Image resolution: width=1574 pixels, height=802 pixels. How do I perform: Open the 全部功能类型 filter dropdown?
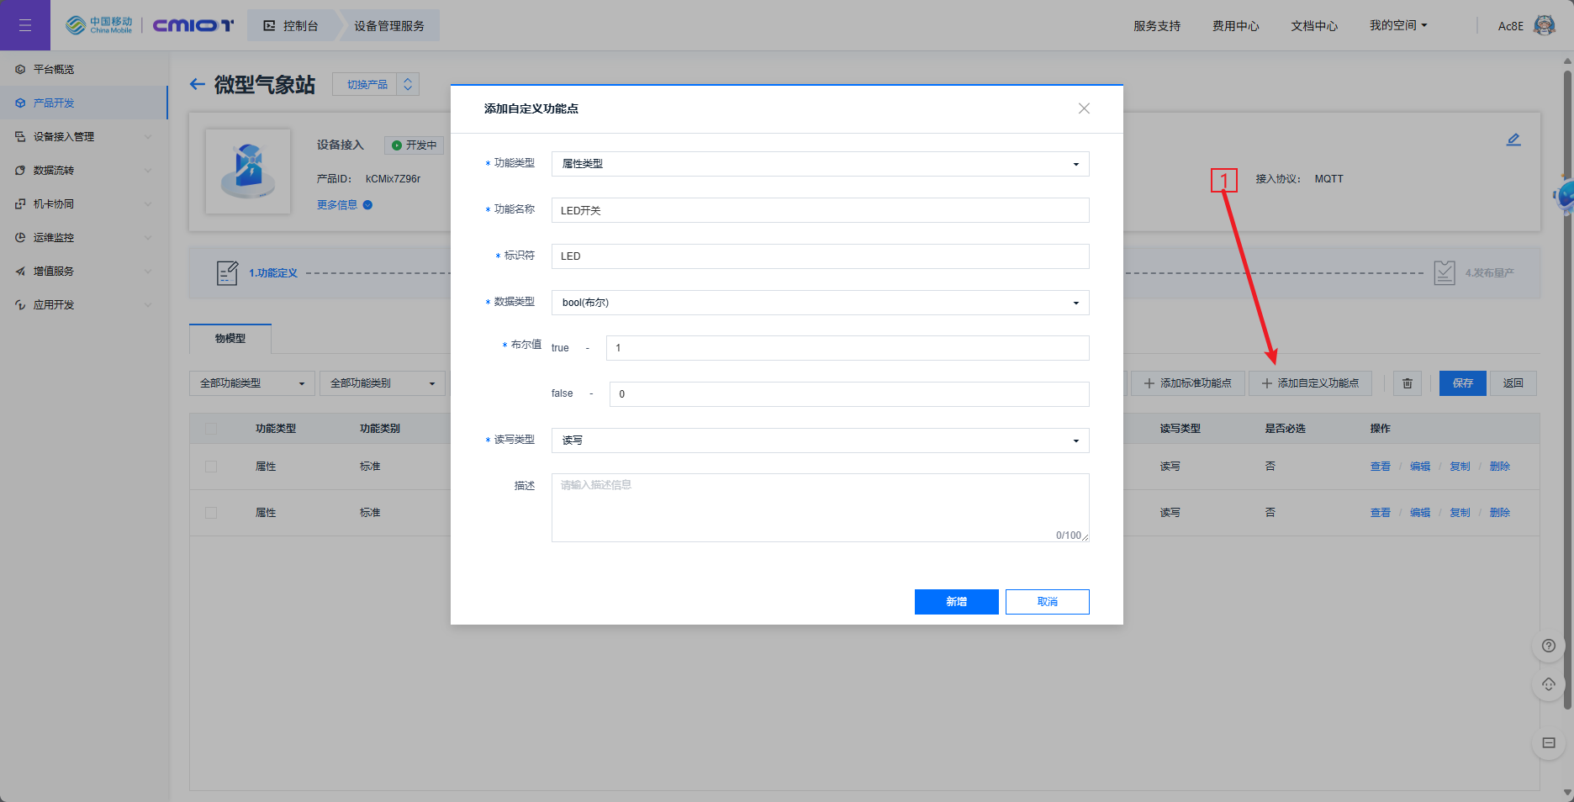[252, 383]
